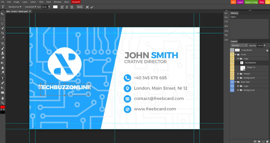270x143 pixels.
Task: Open the Normal blend mode dropdown
Action: (239, 45)
